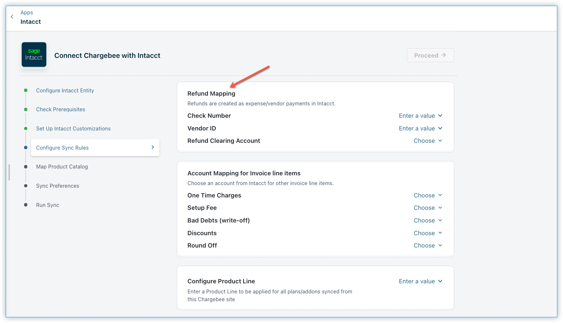Click the green step dot for Configure Intacct Entity
Screen dimensions: 563x323
pos(26,90)
